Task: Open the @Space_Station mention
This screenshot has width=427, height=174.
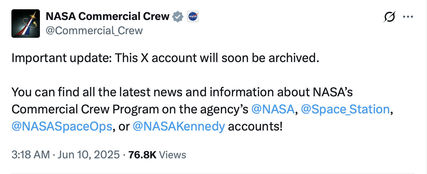Action: point(345,109)
